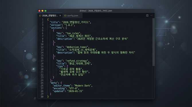Screen dimensions: 192x107
Task: Open the more actions ellipsis menu
Action: [x=151, y=15]
